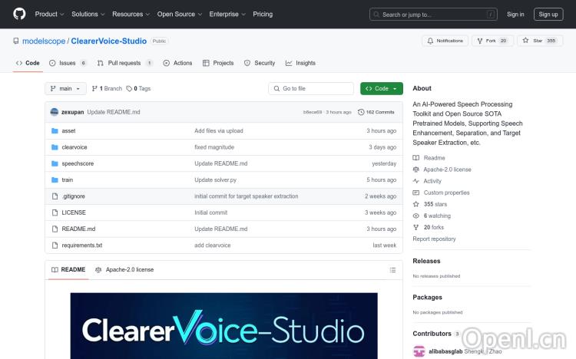The image size is (576, 359).
Task: Open the Pull requests tab
Action: (x=126, y=63)
